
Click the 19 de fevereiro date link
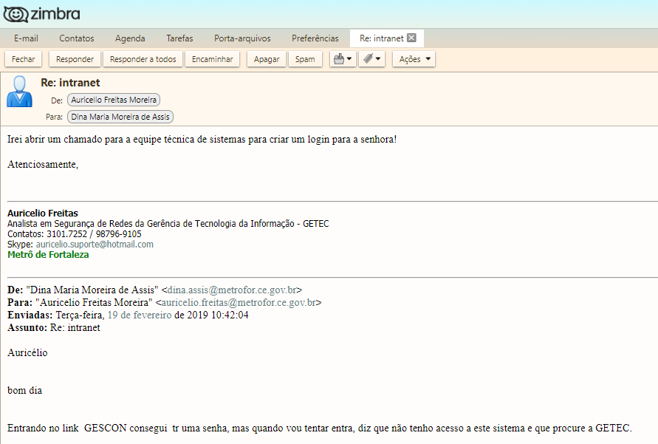[140, 315]
